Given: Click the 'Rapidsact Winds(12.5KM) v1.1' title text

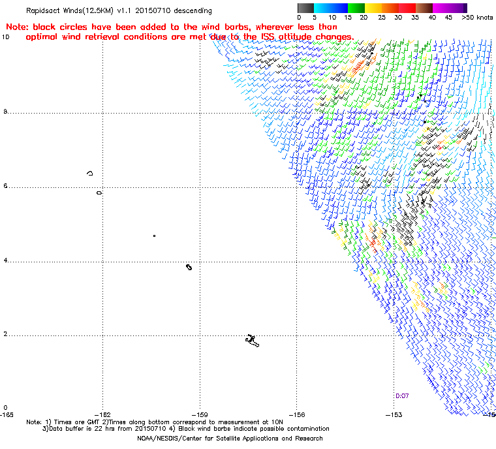Looking at the screenshot, I should 79,10.
